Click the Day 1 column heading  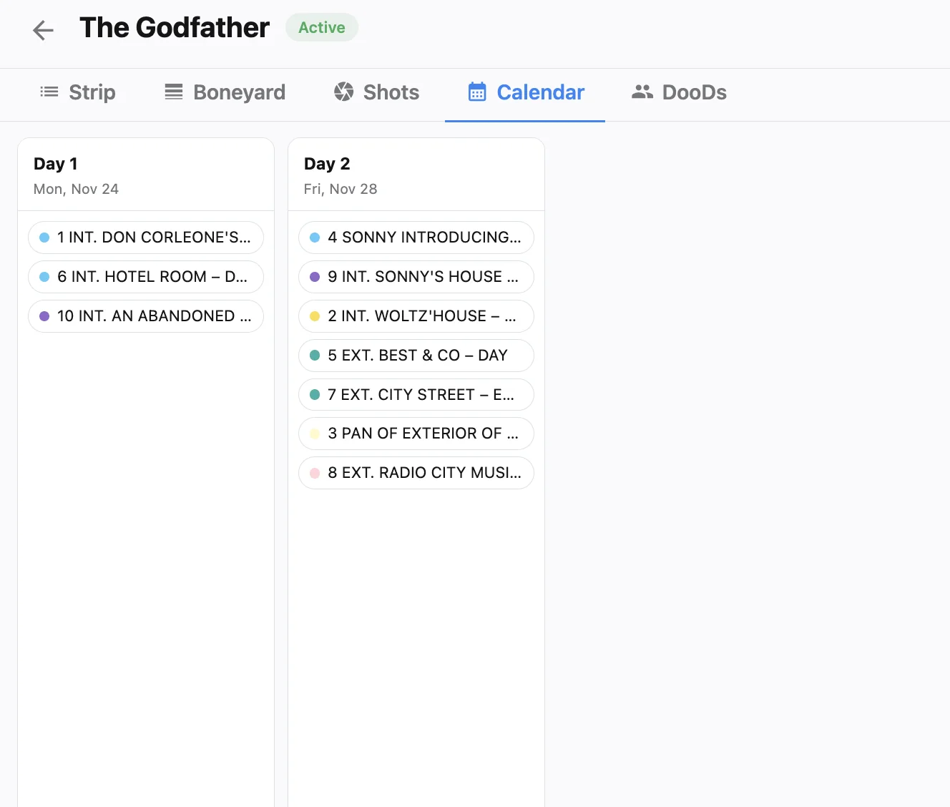[56, 164]
